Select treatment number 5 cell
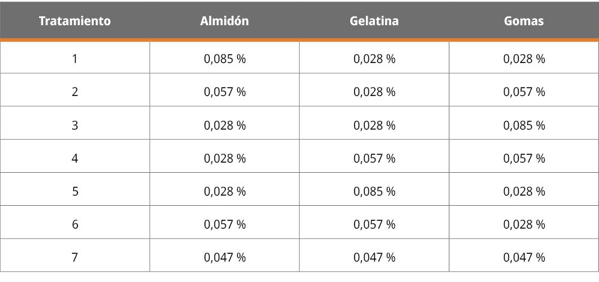This screenshot has height=282, width=599. click(74, 191)
